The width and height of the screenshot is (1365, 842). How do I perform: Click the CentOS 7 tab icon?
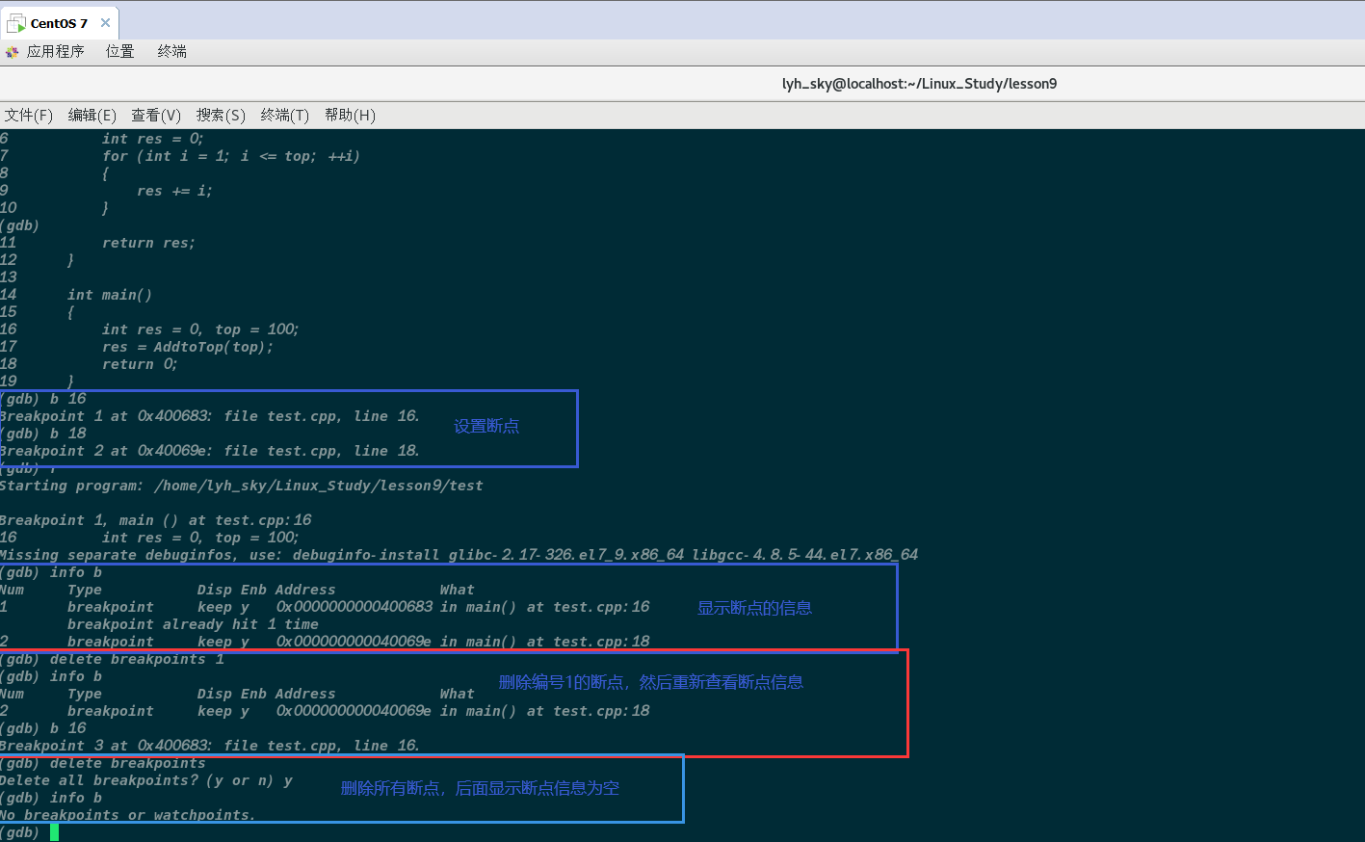click(x=15, y=22)
